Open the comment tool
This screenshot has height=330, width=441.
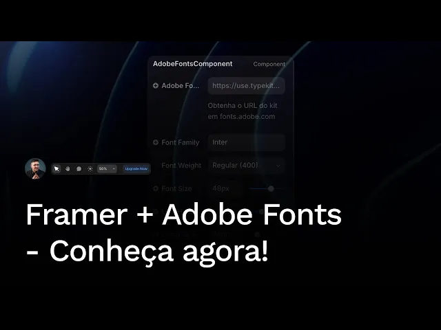[x=79, y=168]
